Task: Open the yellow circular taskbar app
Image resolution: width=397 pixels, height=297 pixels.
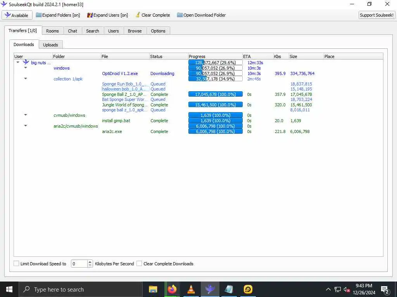Action: click(248, 289)
